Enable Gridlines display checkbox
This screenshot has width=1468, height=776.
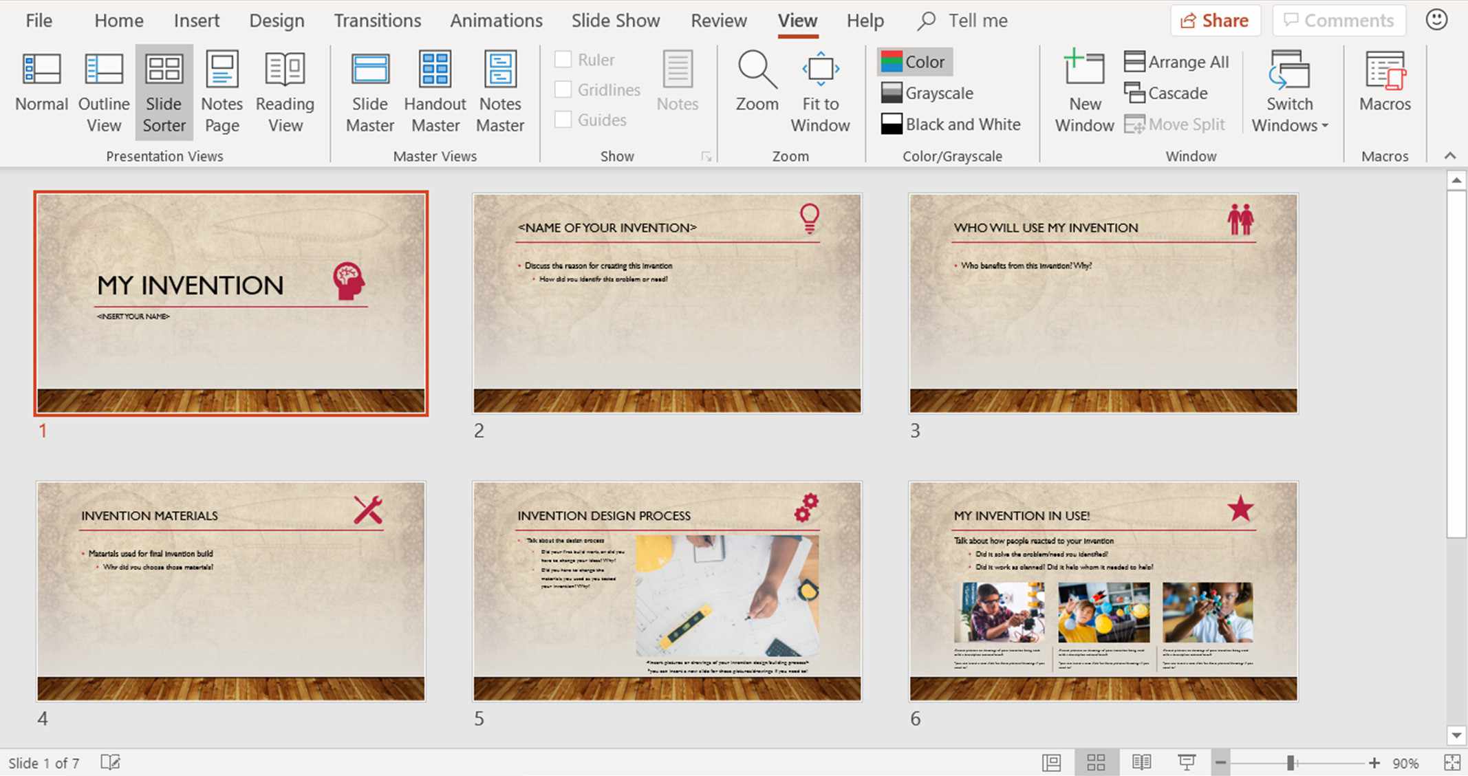pyautogui.click(x=563, y=89)
